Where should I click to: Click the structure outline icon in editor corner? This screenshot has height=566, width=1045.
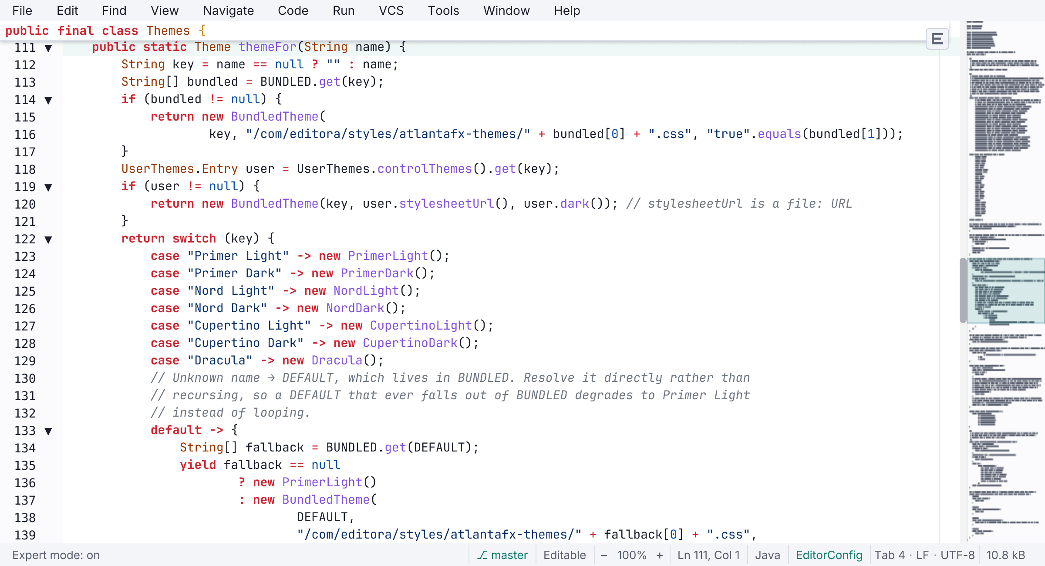(x=937, y=39)
